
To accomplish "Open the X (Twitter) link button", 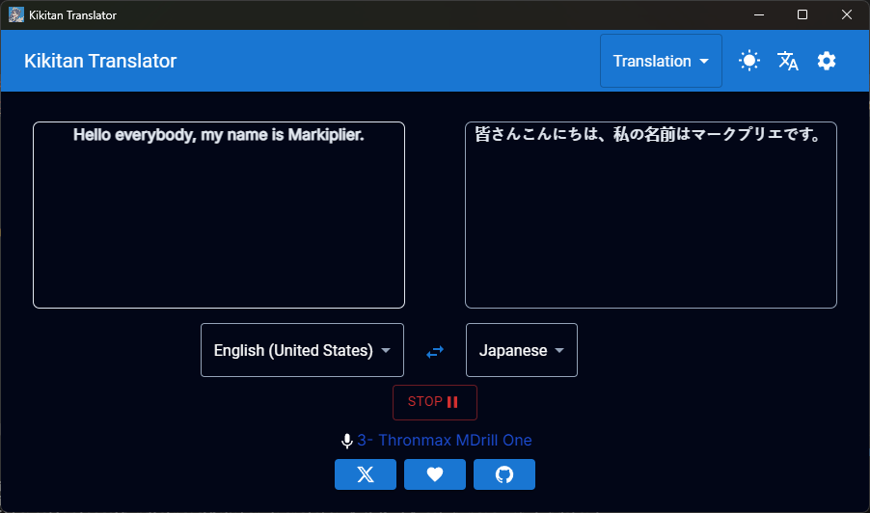I will coord(366,474).
